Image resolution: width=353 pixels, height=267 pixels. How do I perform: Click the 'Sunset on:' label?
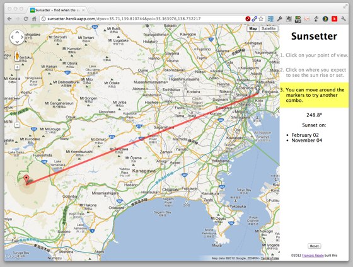[x=314, y=125]
